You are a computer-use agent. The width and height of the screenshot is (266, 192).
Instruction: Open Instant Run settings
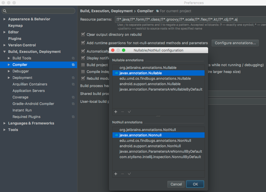[x=22, y=110]
